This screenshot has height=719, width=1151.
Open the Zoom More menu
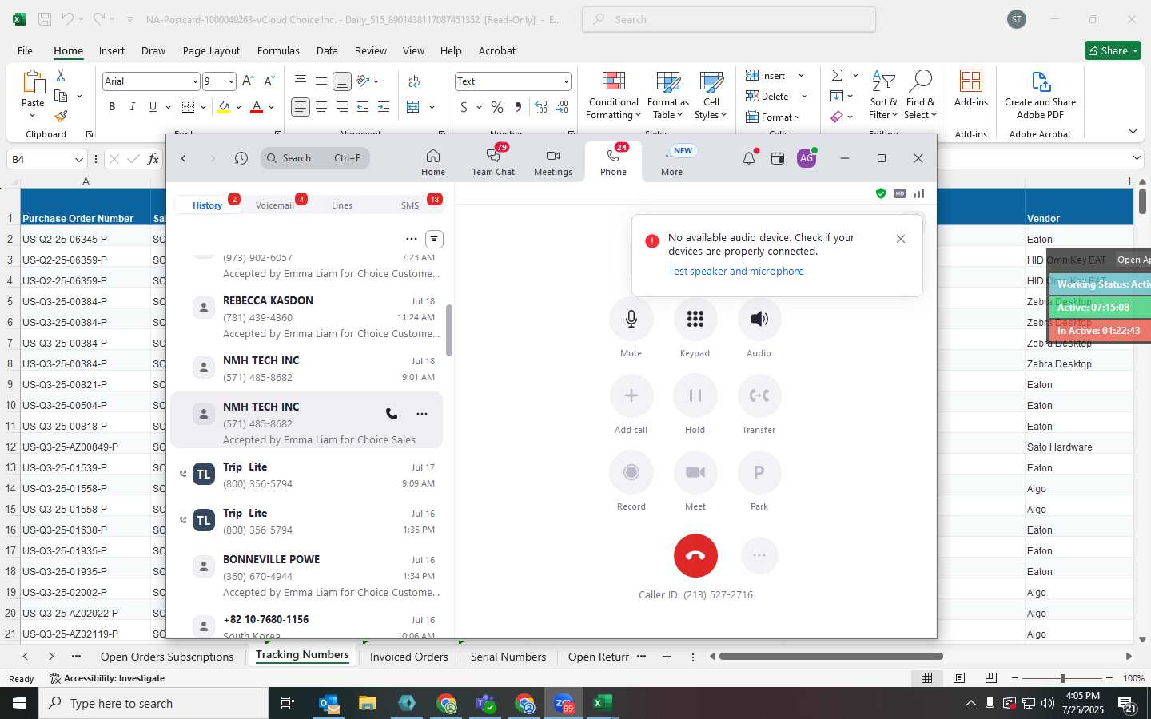pyautogui.click(x=671, y=162)
